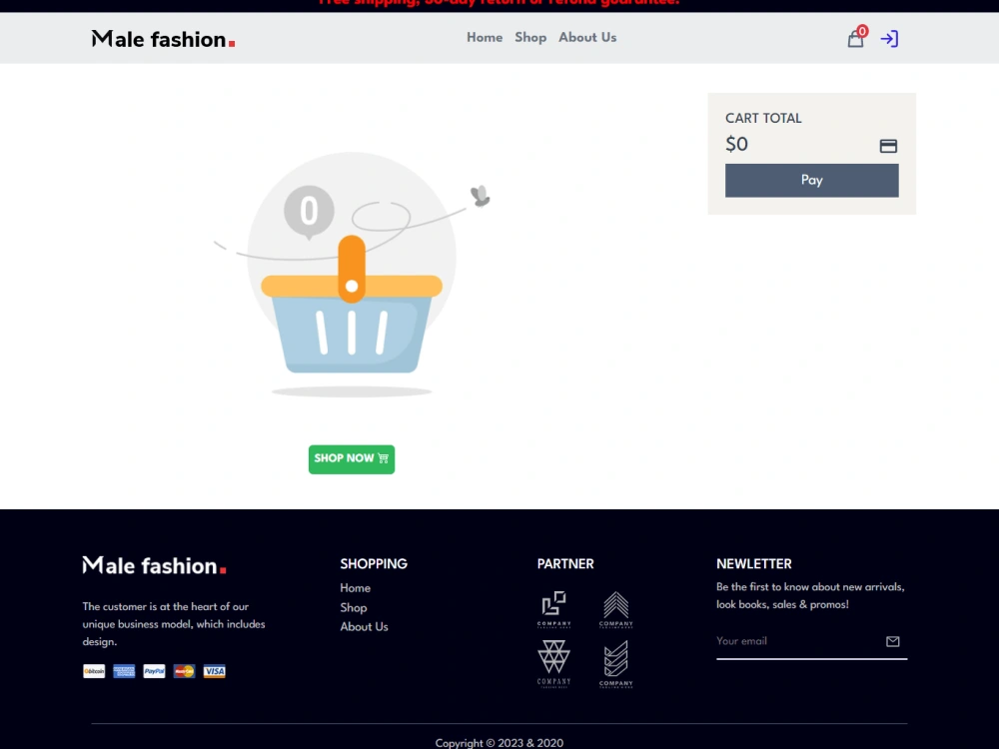Click the sign-in arrow icon

[889, 39]
